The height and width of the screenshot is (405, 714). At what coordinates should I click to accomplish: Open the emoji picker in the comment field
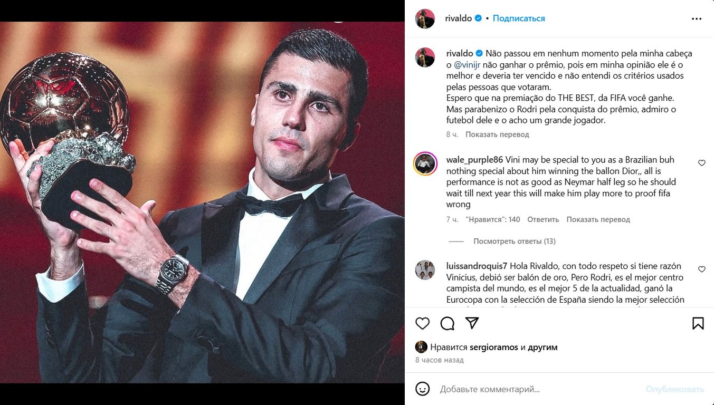(x=422, y=389)
